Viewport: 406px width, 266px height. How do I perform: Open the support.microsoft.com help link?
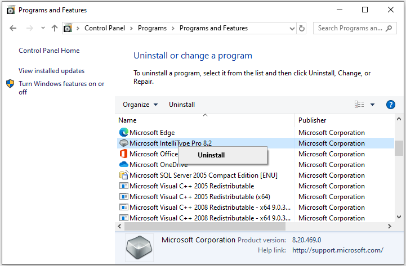coord(338,250)
